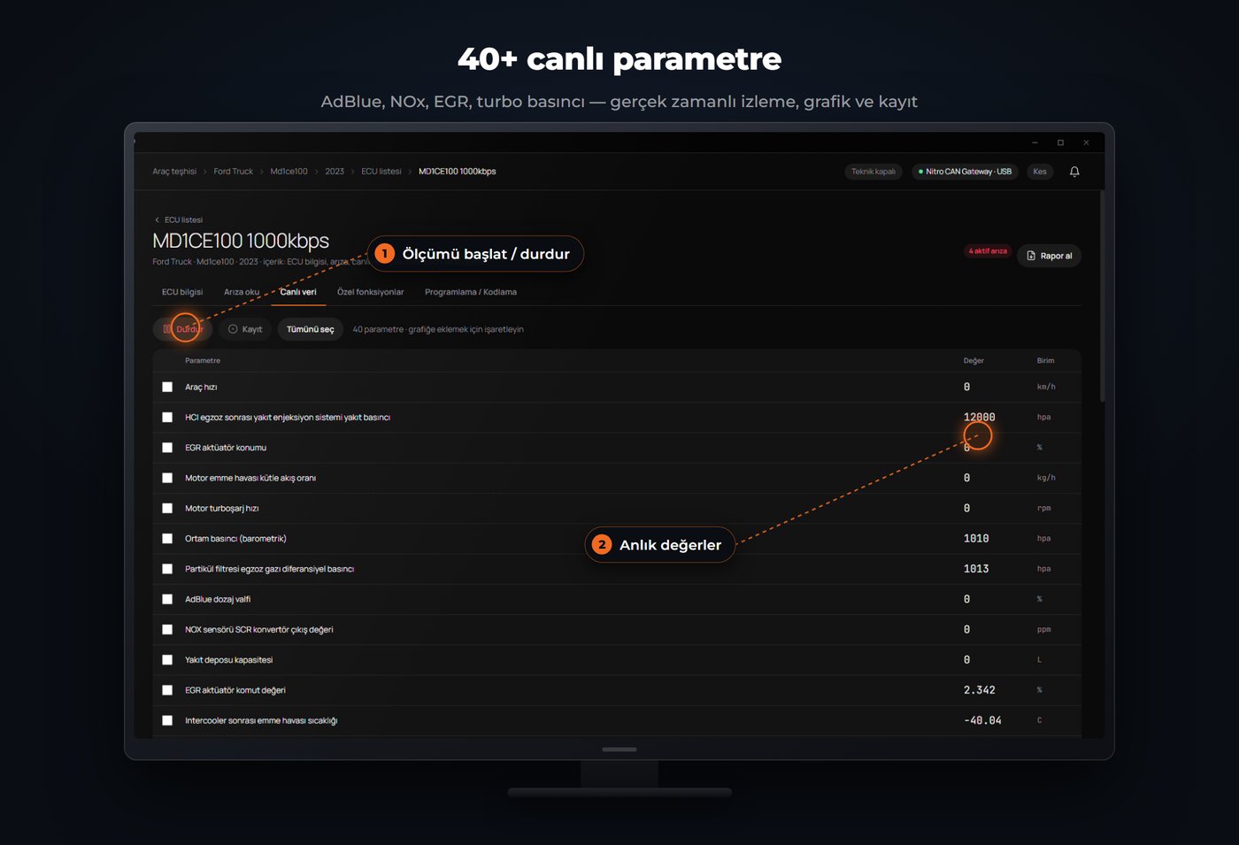This screenshot has height=845, width=1239.
Task: Minimize the diagnostic app window
Action: 1035,142
